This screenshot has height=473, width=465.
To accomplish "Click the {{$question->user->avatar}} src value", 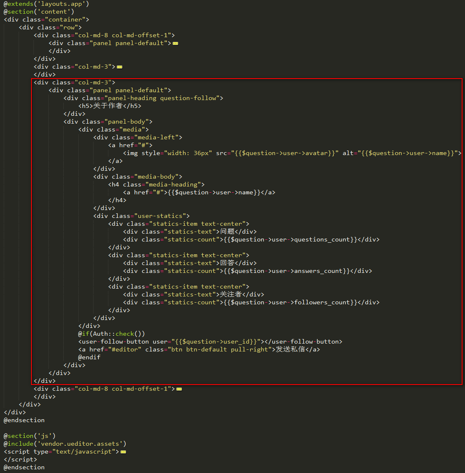I will point(285,153).
